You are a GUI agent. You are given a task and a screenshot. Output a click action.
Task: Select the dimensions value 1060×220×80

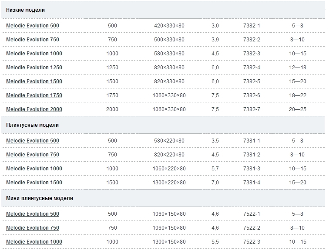(169, 169)
